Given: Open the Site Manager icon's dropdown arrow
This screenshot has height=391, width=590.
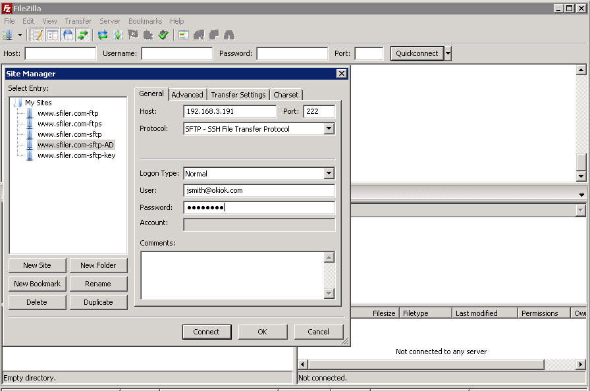Looking at the screenshot, I should (20, 36).
